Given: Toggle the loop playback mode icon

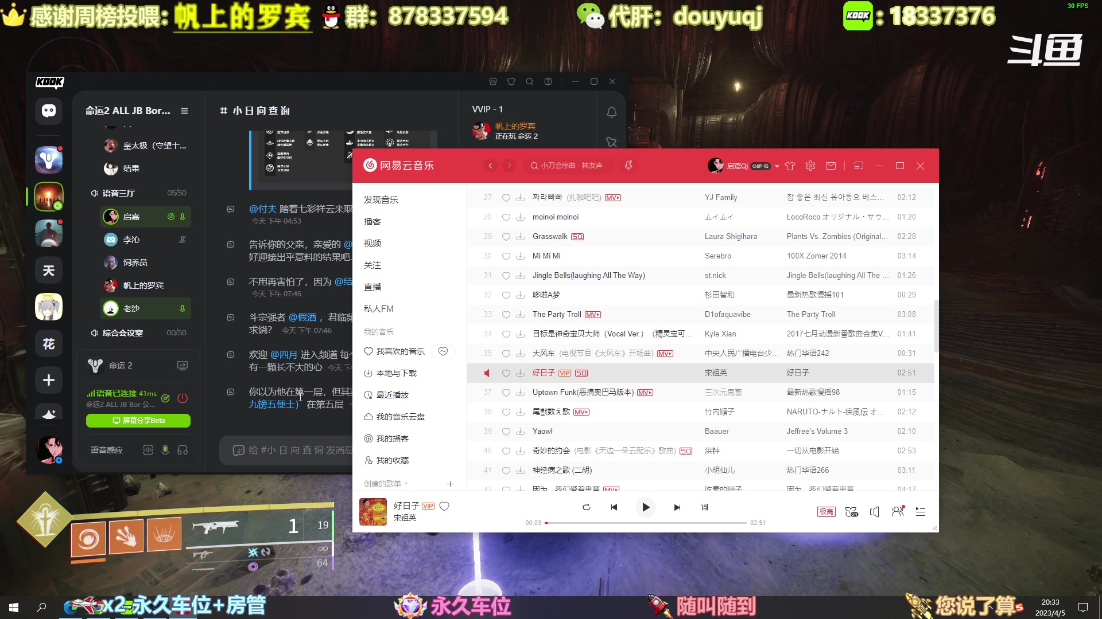Looking at the screenshot, I should tap(586, 507).
